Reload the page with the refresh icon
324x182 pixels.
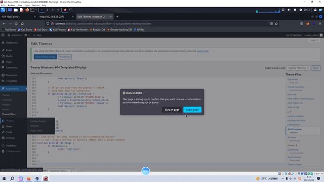click(16, 24)
